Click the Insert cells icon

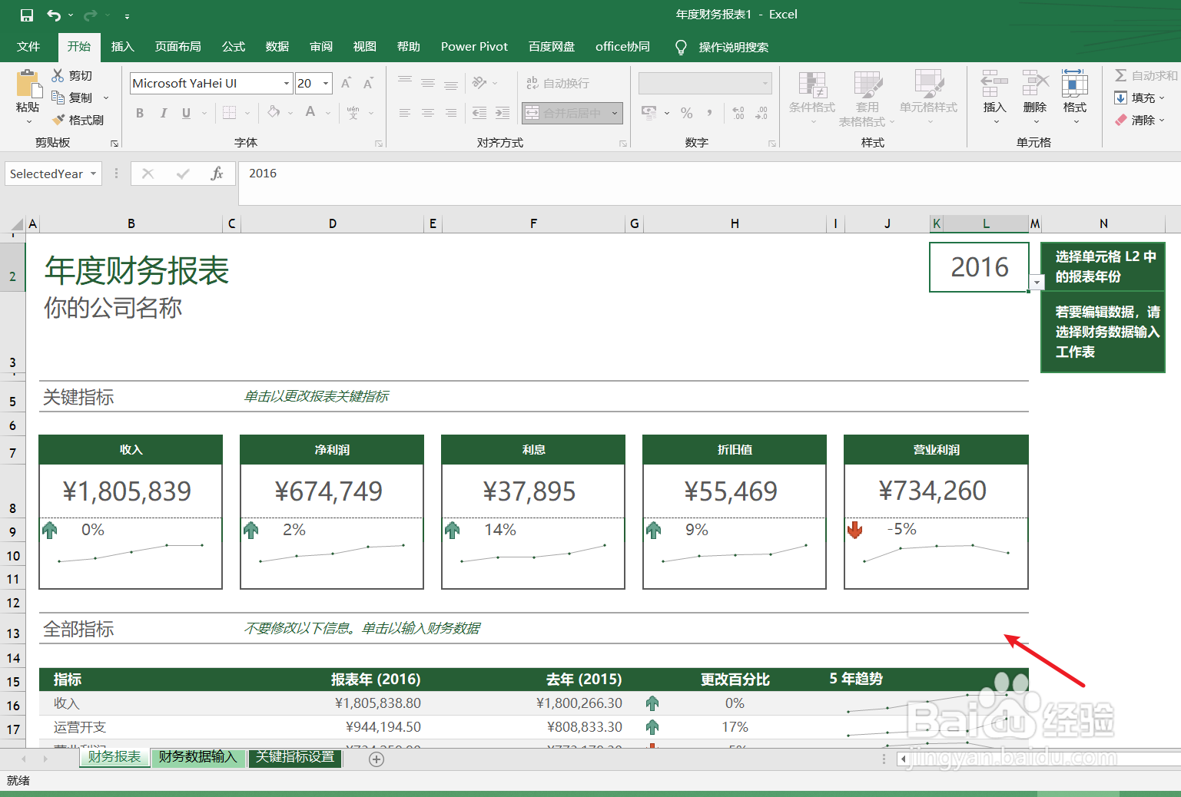pyautogui.click(x=994, y=83)
